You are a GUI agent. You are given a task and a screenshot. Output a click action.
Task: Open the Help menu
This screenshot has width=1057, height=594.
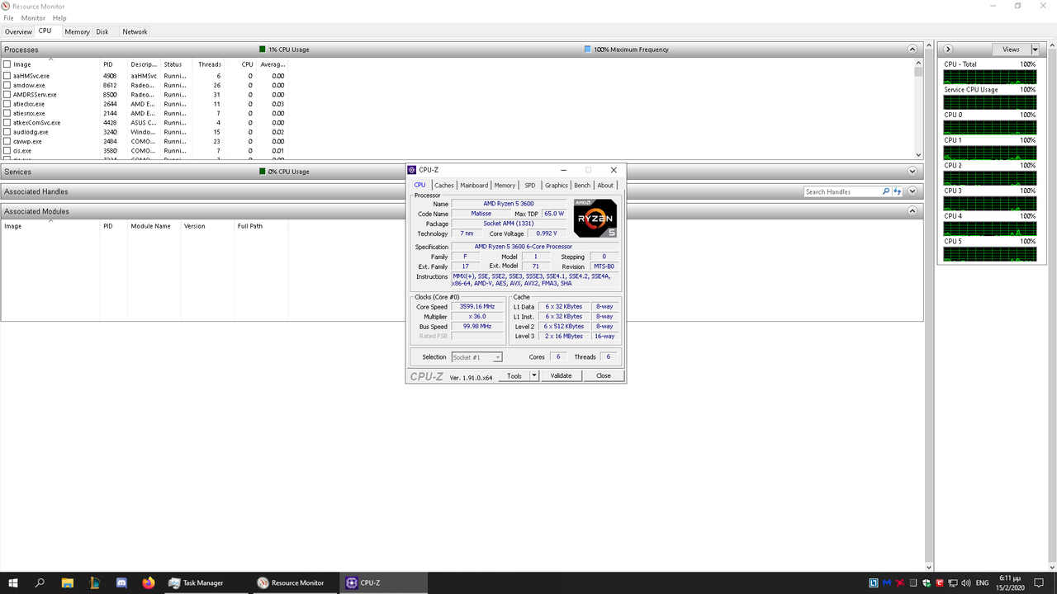point(59,17)
